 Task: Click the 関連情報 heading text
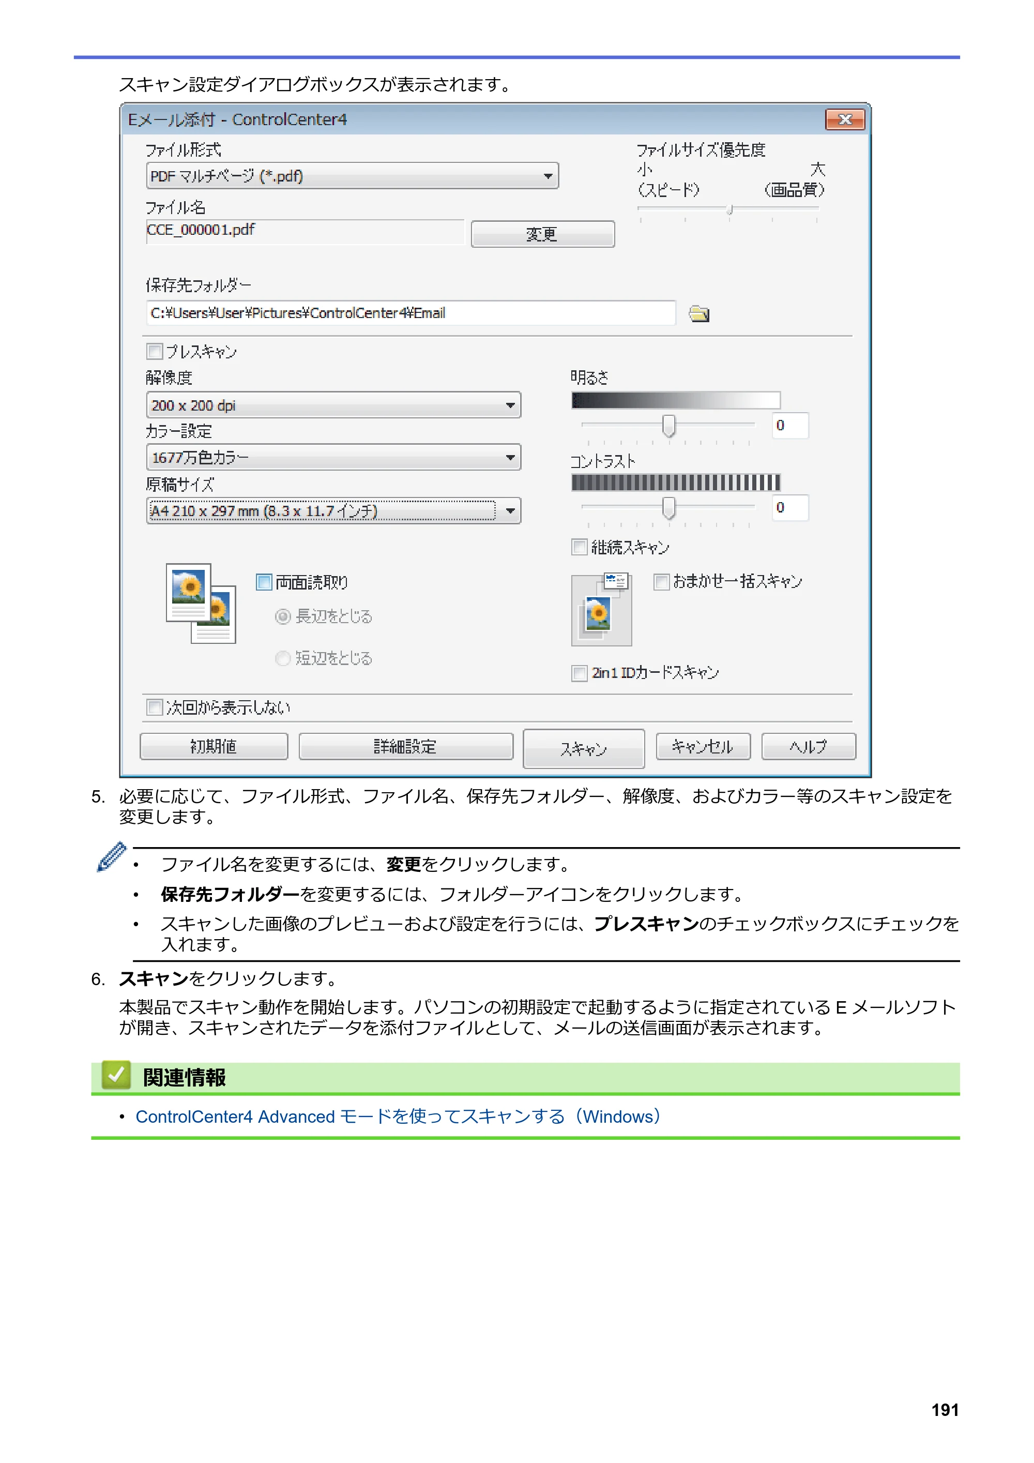[184, 1078]
